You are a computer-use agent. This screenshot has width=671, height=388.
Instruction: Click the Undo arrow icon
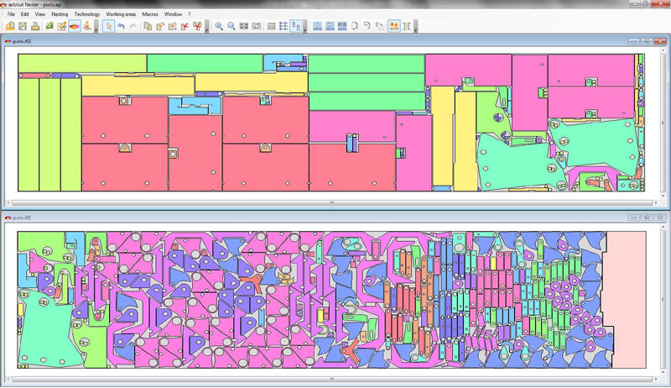pyautogui.click(x=122, y=26)
